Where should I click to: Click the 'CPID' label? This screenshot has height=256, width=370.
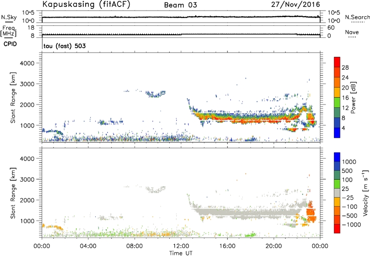coord(10,44)
